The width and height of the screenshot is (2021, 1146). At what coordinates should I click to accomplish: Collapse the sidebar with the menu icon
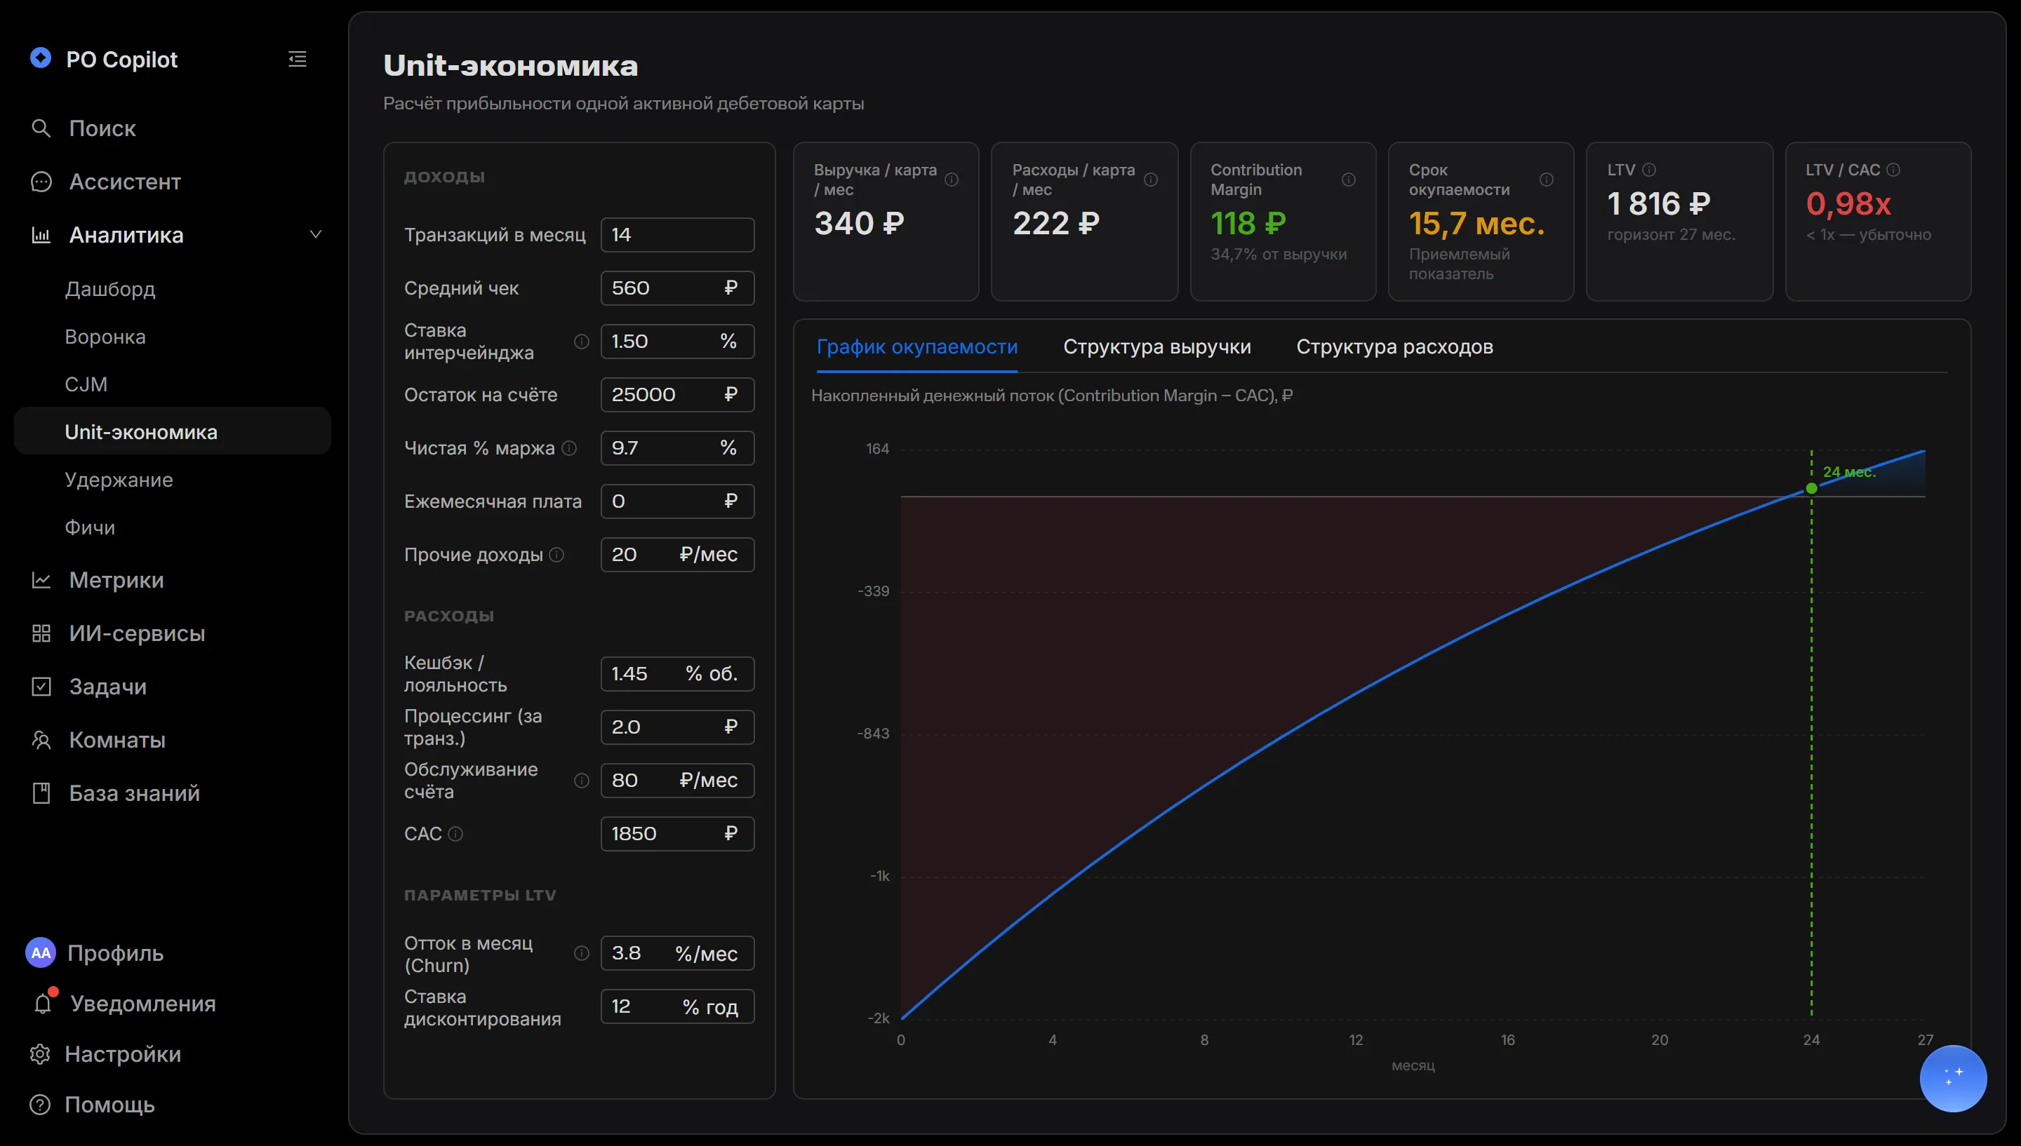pyautogui.click(x=297, y=59)
